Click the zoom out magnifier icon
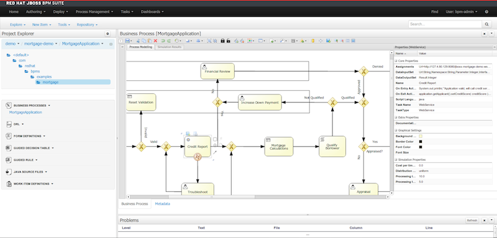Image resolution: width=497 pixels, height=238 pixels. click(342, 40)
